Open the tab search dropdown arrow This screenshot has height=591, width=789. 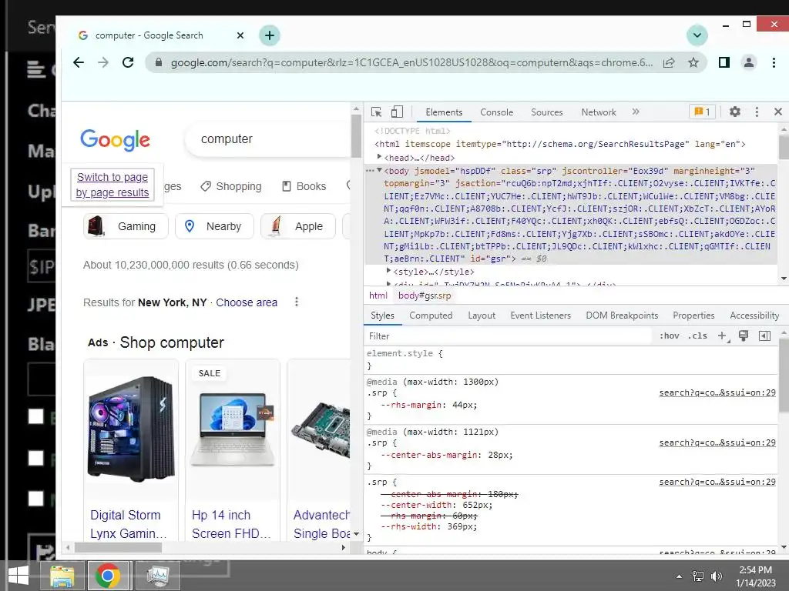click(x=697, y=35)
